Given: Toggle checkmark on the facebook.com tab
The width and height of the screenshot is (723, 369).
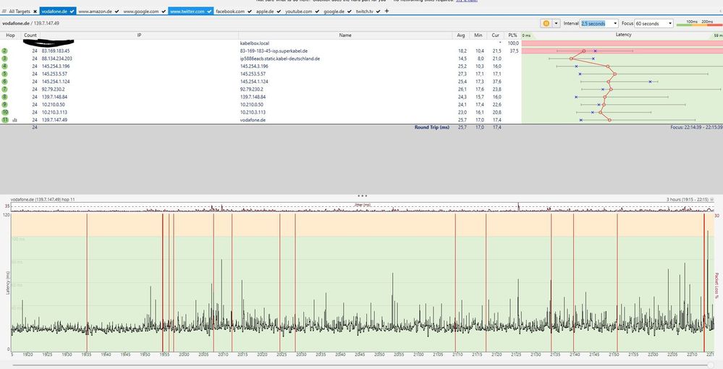Looking at the screenshot, I should coord(249,12).
